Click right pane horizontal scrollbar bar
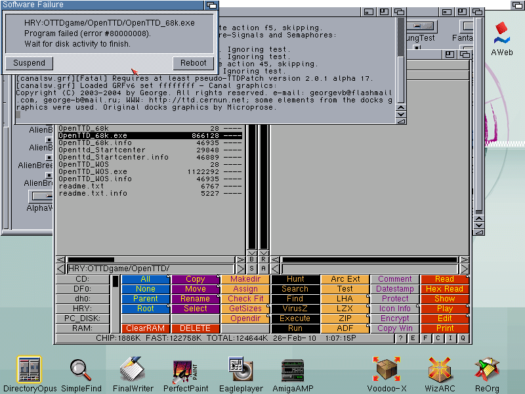Viewport: 525px width, 394px height. click(x=369, y=259)
